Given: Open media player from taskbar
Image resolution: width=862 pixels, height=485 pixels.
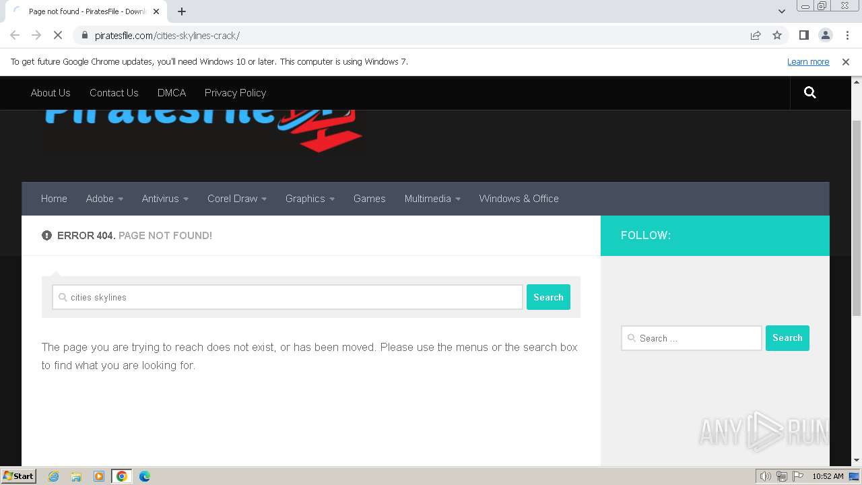Looking at the screenshot, I should coord(99,476).
